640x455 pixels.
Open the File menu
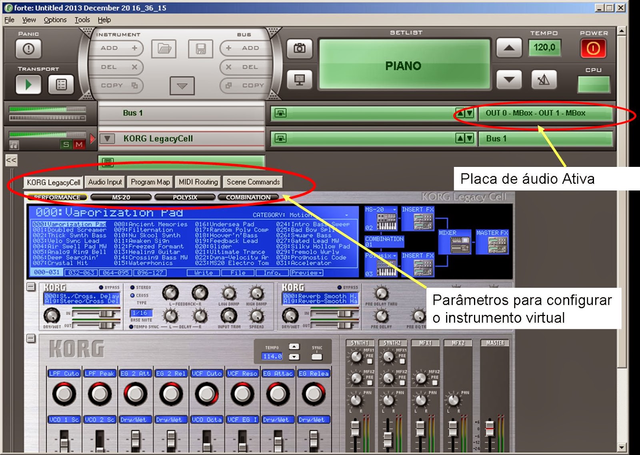(9, 20)
